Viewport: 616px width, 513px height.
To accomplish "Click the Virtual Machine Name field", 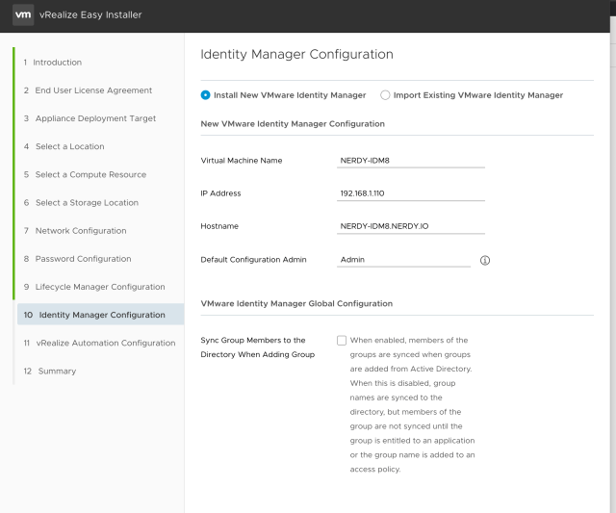I will 410,160.
